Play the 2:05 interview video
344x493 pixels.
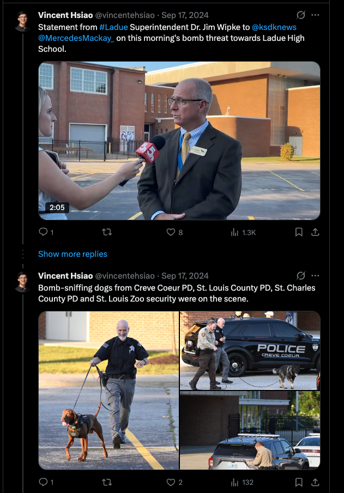(x=179, y=141)
